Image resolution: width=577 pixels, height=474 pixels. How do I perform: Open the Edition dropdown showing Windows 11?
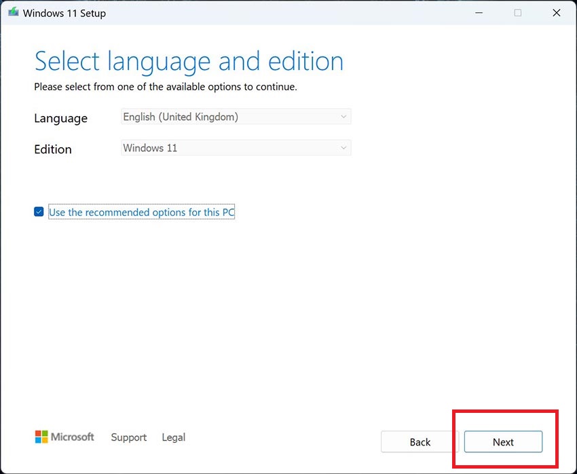(236, 148)
